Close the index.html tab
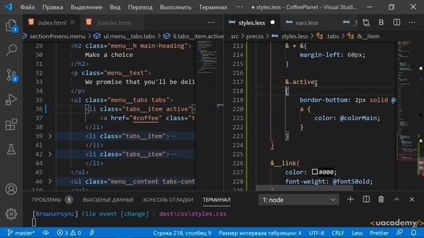 coord(72,22)
